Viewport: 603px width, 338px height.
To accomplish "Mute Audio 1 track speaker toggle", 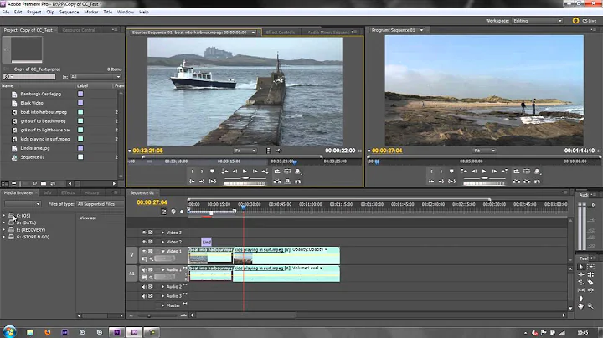I will 144,269.
